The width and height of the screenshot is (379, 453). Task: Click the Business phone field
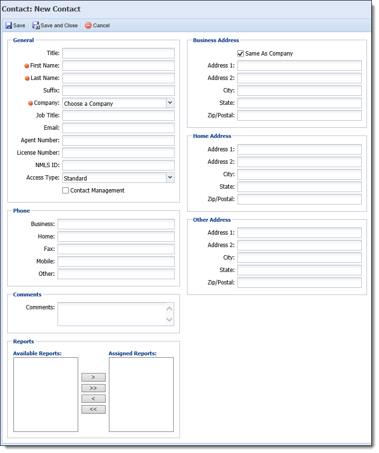click(116, 224)
